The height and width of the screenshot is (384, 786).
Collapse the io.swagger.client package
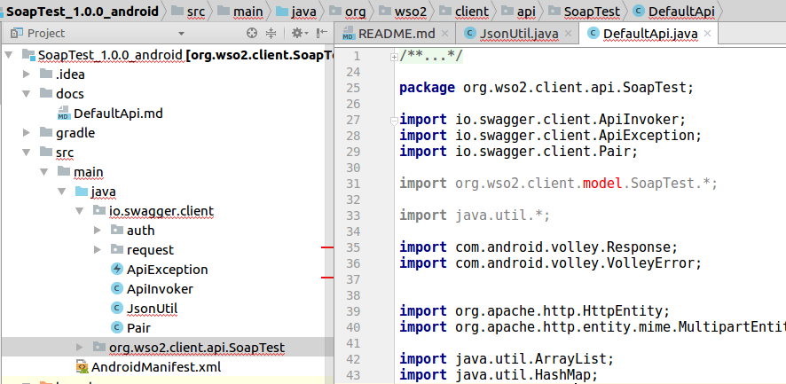79,211
